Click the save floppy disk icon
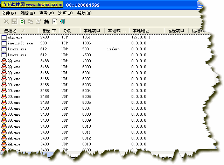The width and height of the screenshot is (224, 165). point(14,21)
